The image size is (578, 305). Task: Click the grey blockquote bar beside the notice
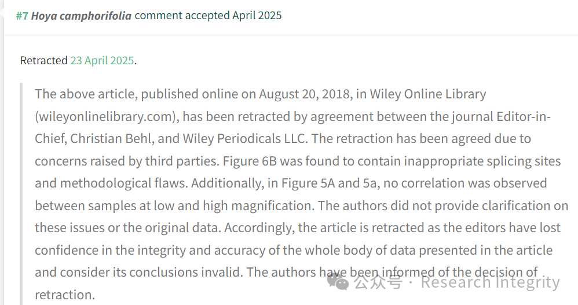coord(21,194)
